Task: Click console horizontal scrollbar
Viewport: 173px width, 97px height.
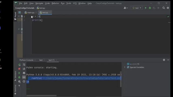Action: pos(41,96)
